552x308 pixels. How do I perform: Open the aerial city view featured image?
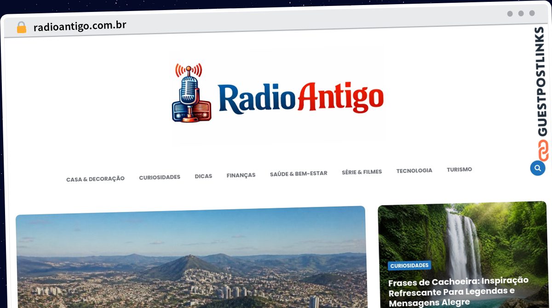click(x=191, y=257)
